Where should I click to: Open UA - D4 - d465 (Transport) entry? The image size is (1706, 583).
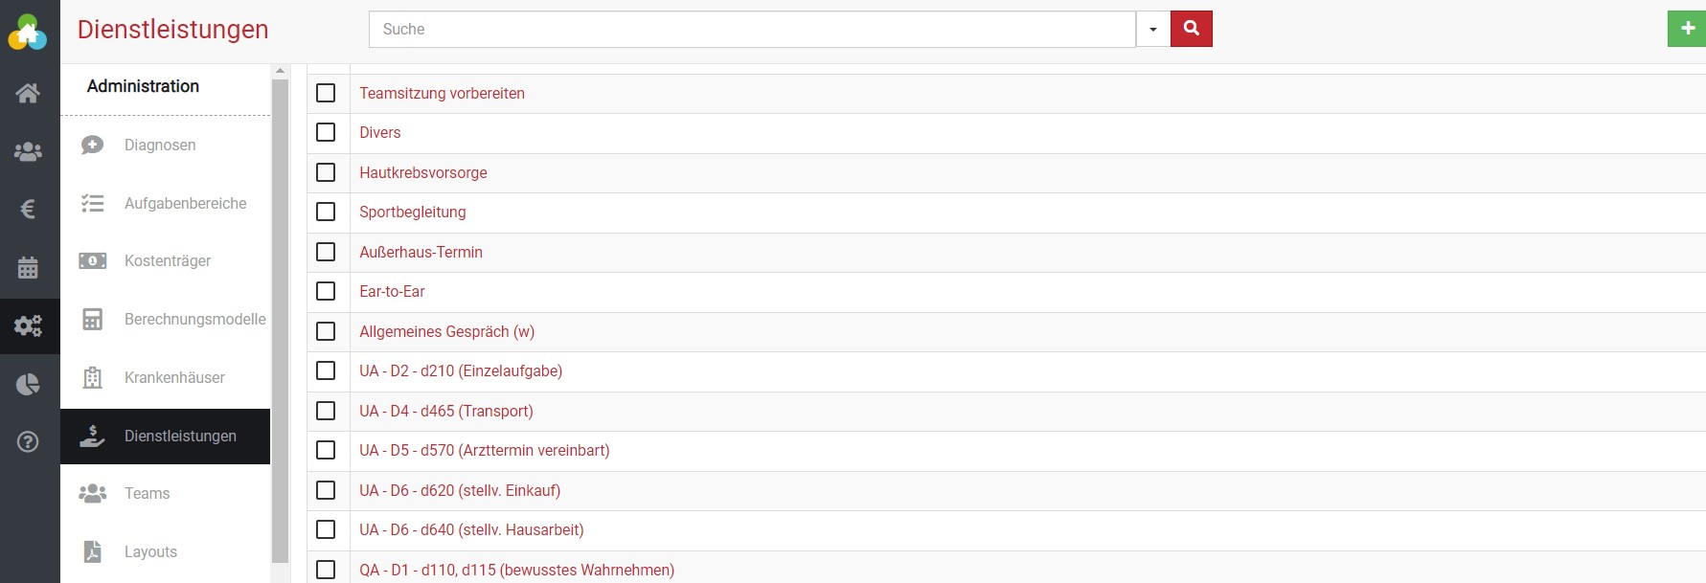(446, 411)
